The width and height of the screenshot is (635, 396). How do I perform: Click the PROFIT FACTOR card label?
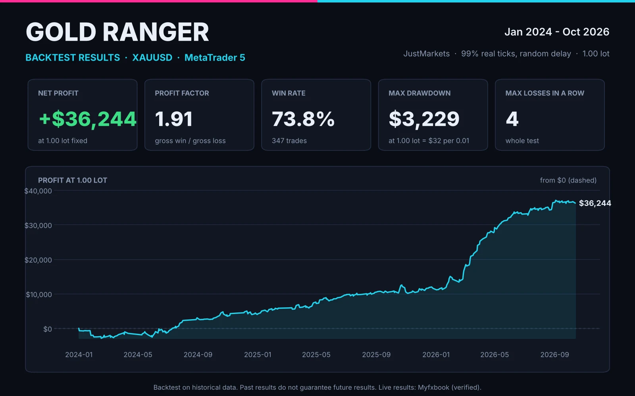(x=182, y=93)
